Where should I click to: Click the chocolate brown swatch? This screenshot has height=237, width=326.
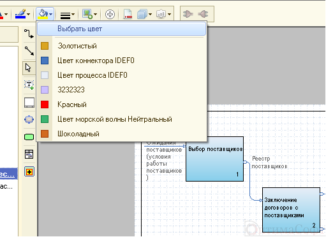pos(45,134)
